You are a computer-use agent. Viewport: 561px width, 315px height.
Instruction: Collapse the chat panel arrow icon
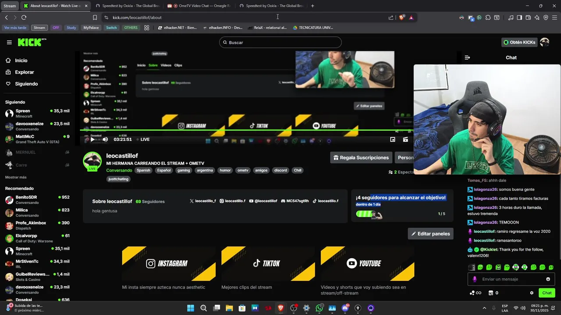(x=467, y=57)
